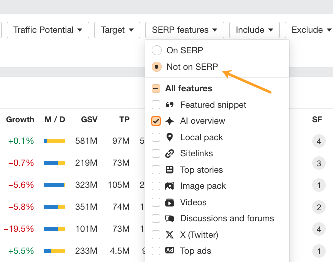The image size is (333, 262).
Task: Click the SF badge in the +0.1% row
Action: tap(319, 141)
